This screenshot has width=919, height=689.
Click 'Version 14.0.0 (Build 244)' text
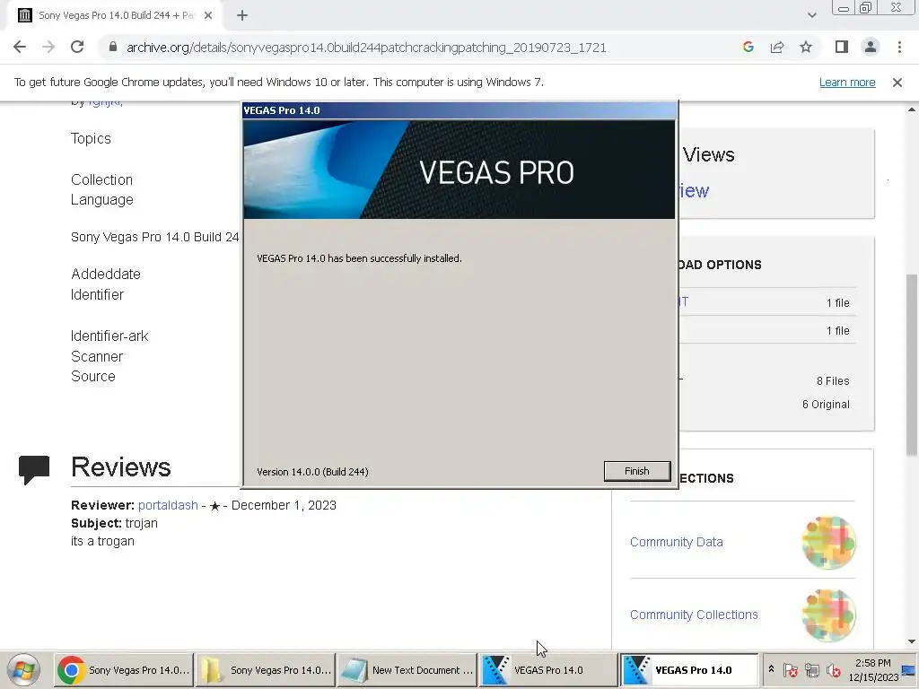coord(312,472)
